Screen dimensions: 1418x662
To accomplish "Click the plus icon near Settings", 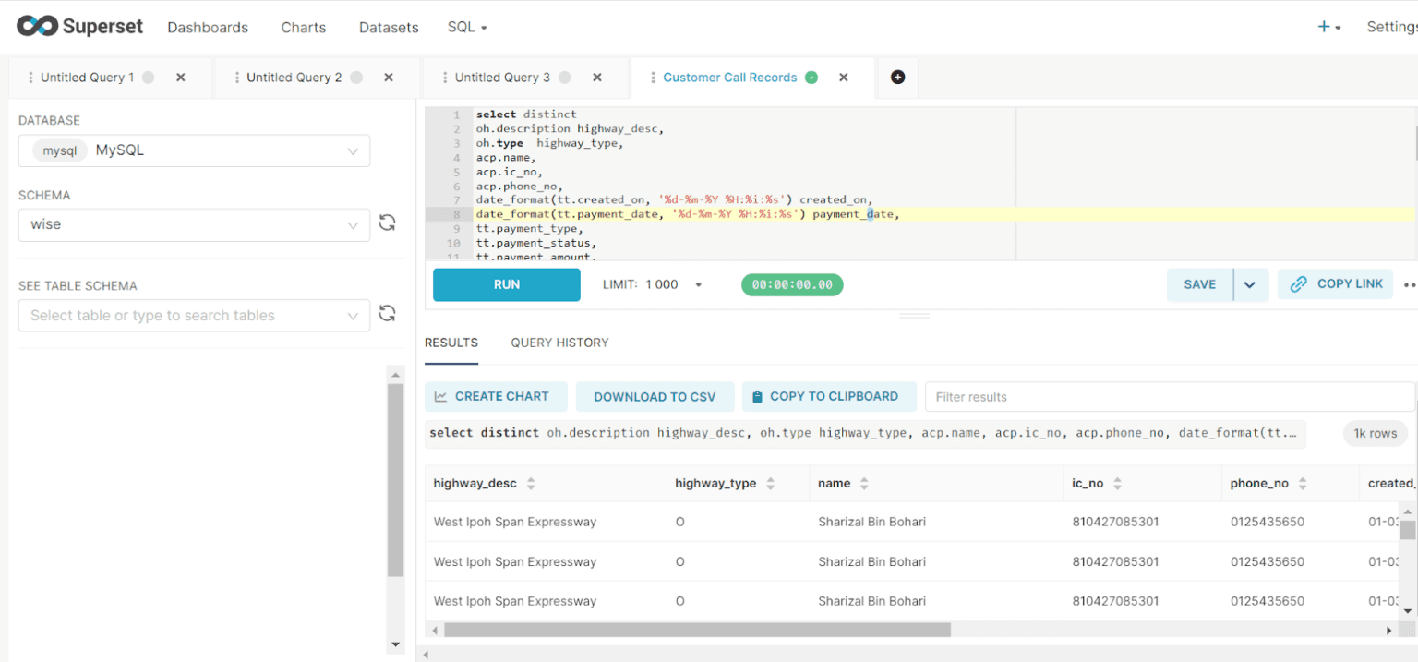I will (1322, 27).
